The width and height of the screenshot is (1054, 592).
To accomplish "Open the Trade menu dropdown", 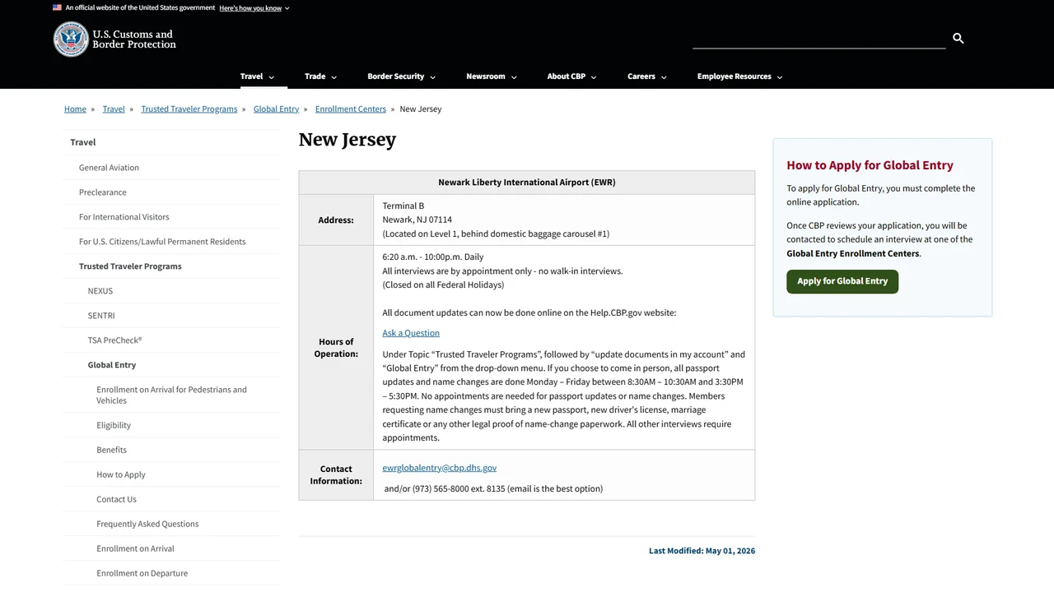I will 320,76.
